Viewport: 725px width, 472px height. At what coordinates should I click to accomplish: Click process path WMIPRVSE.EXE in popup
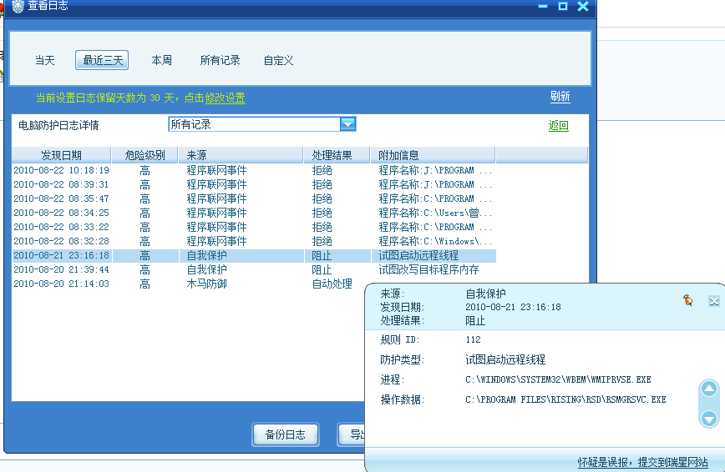558,379
